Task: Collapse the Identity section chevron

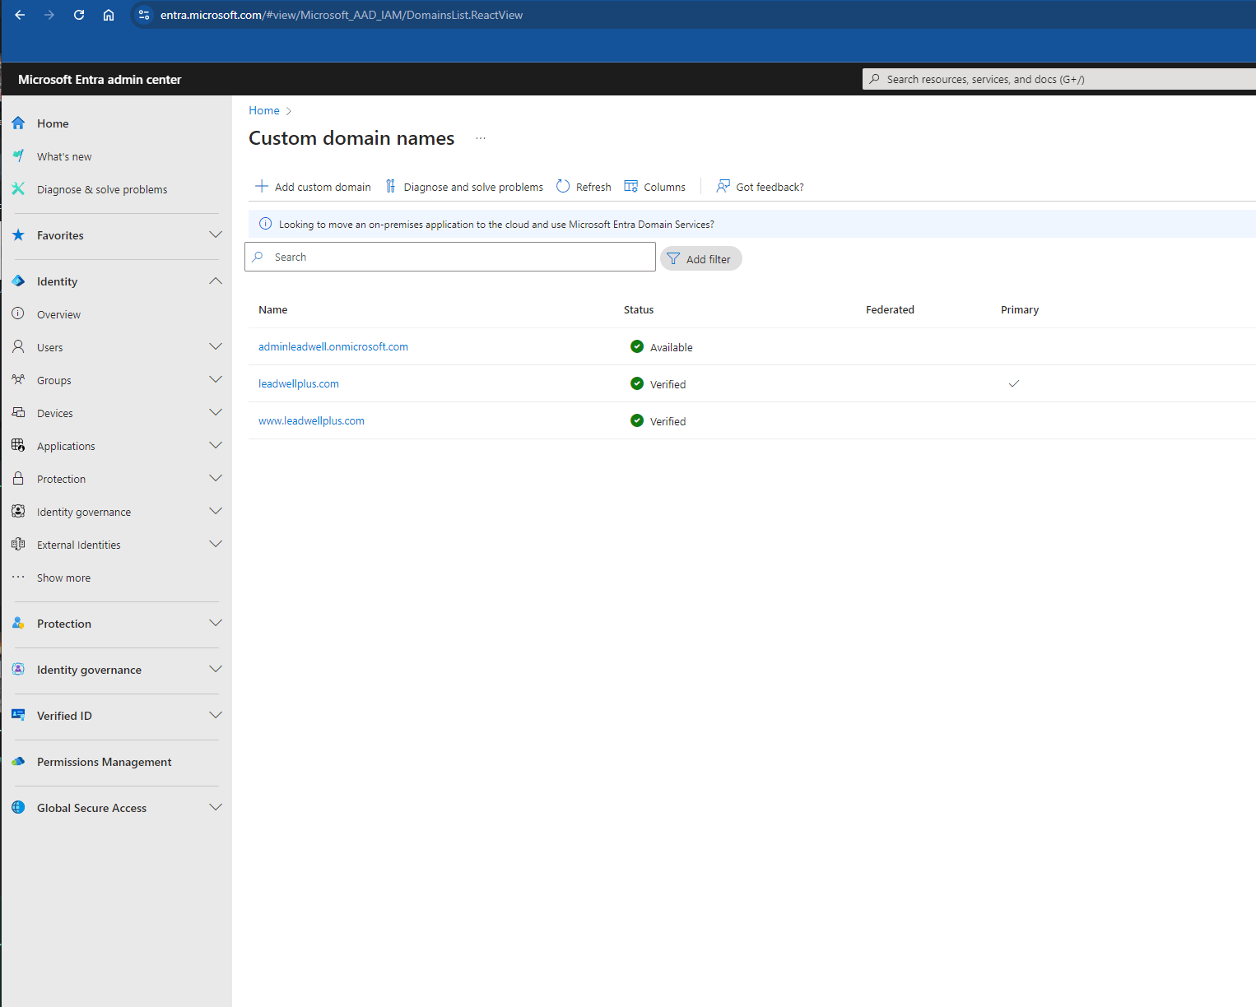Action: click(x=216, y=281)
